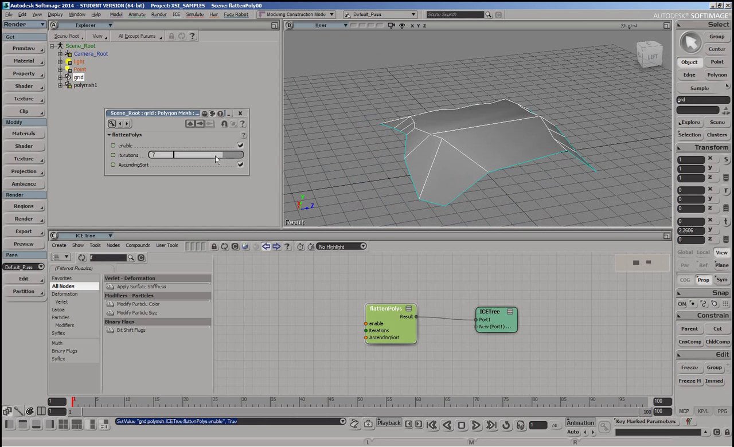
Task: Open the Default_Pass dropdown in the top bar
Action: coord(381,14)
